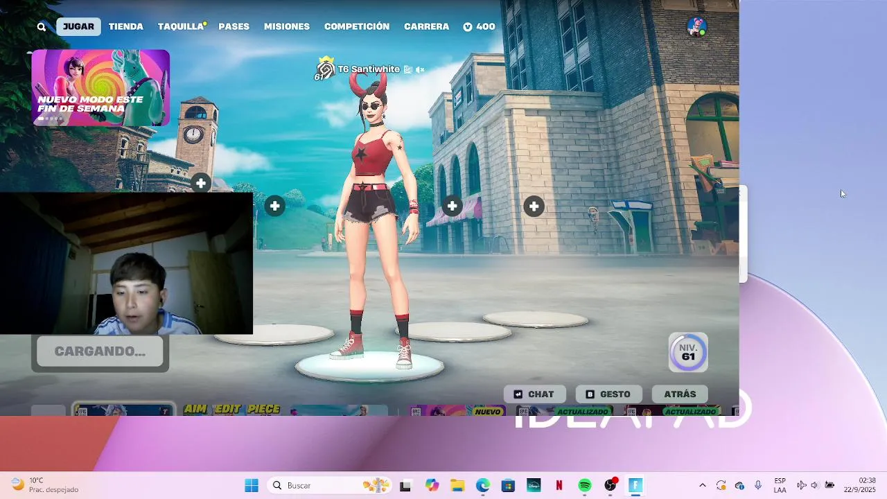Viewport: 887px width, 499px height.
Task: Click the platform icon after T6 Santiwhite
Action: tap(408, 69)
